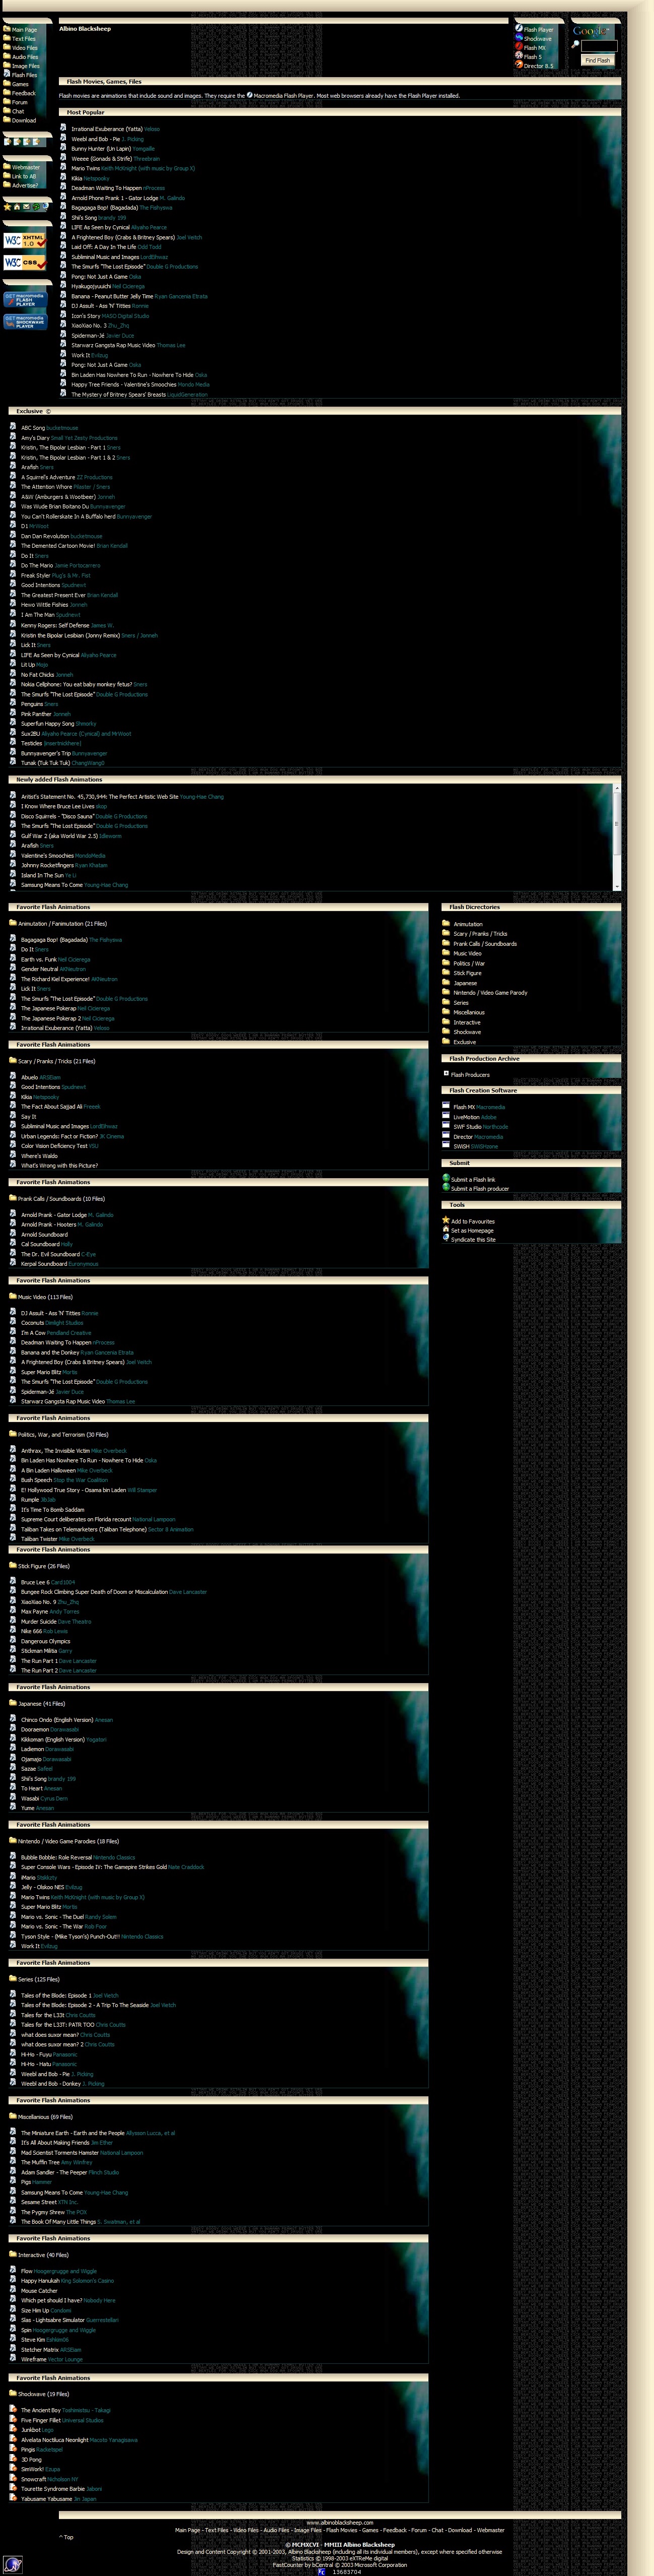Open Bunny Hunter (Un Lapin) in Most Popular
The image size is (654, 2576).
[101, 148]
